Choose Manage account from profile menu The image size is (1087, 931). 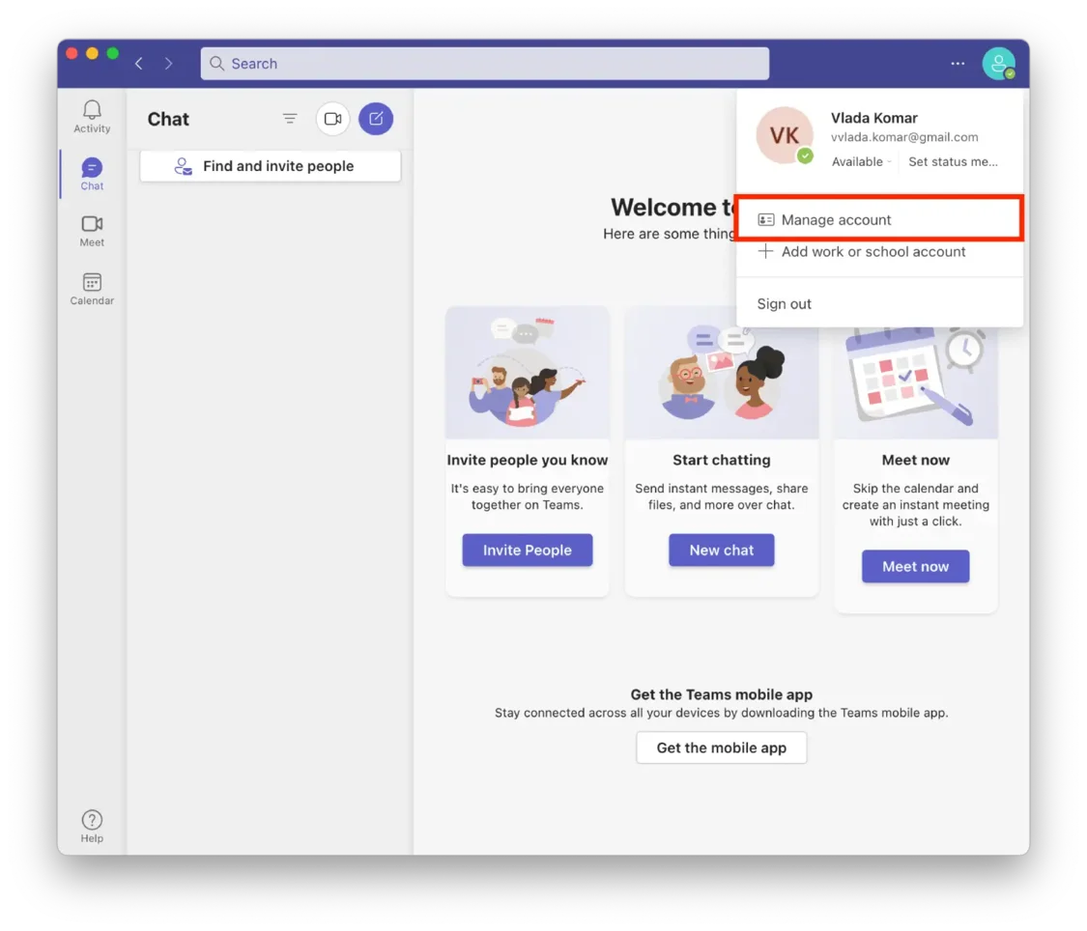[x=879, y=219]
